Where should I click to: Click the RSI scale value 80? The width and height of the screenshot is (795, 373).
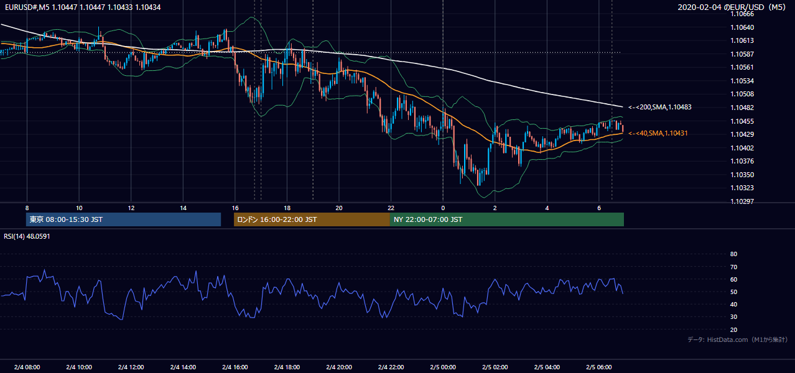point(733,254)
